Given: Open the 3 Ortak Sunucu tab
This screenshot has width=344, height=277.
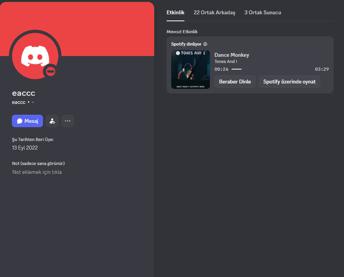Looking at the screenshot, I should tap(262, 12).
